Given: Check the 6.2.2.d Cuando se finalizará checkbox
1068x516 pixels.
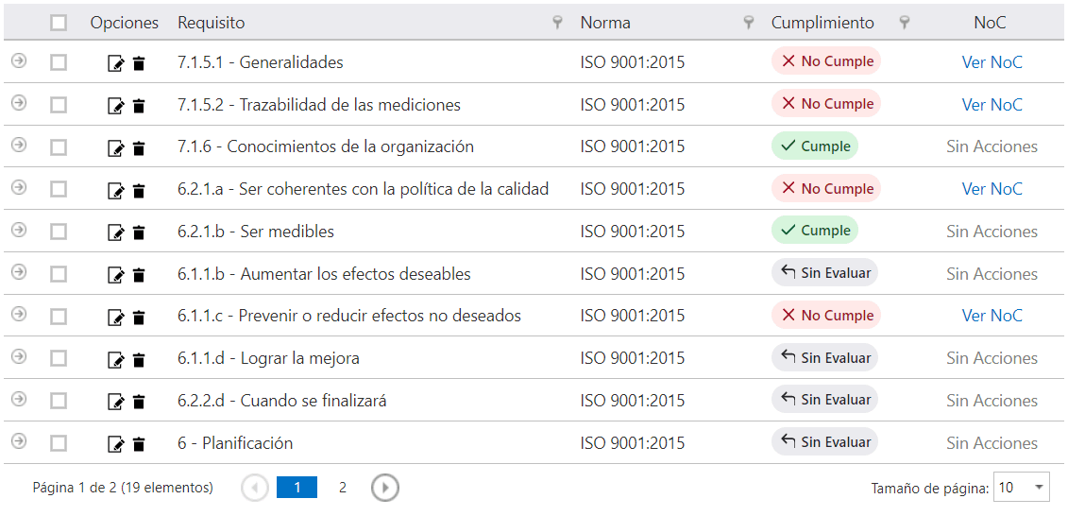Looking at the screenshot, I should click(59, 401).
